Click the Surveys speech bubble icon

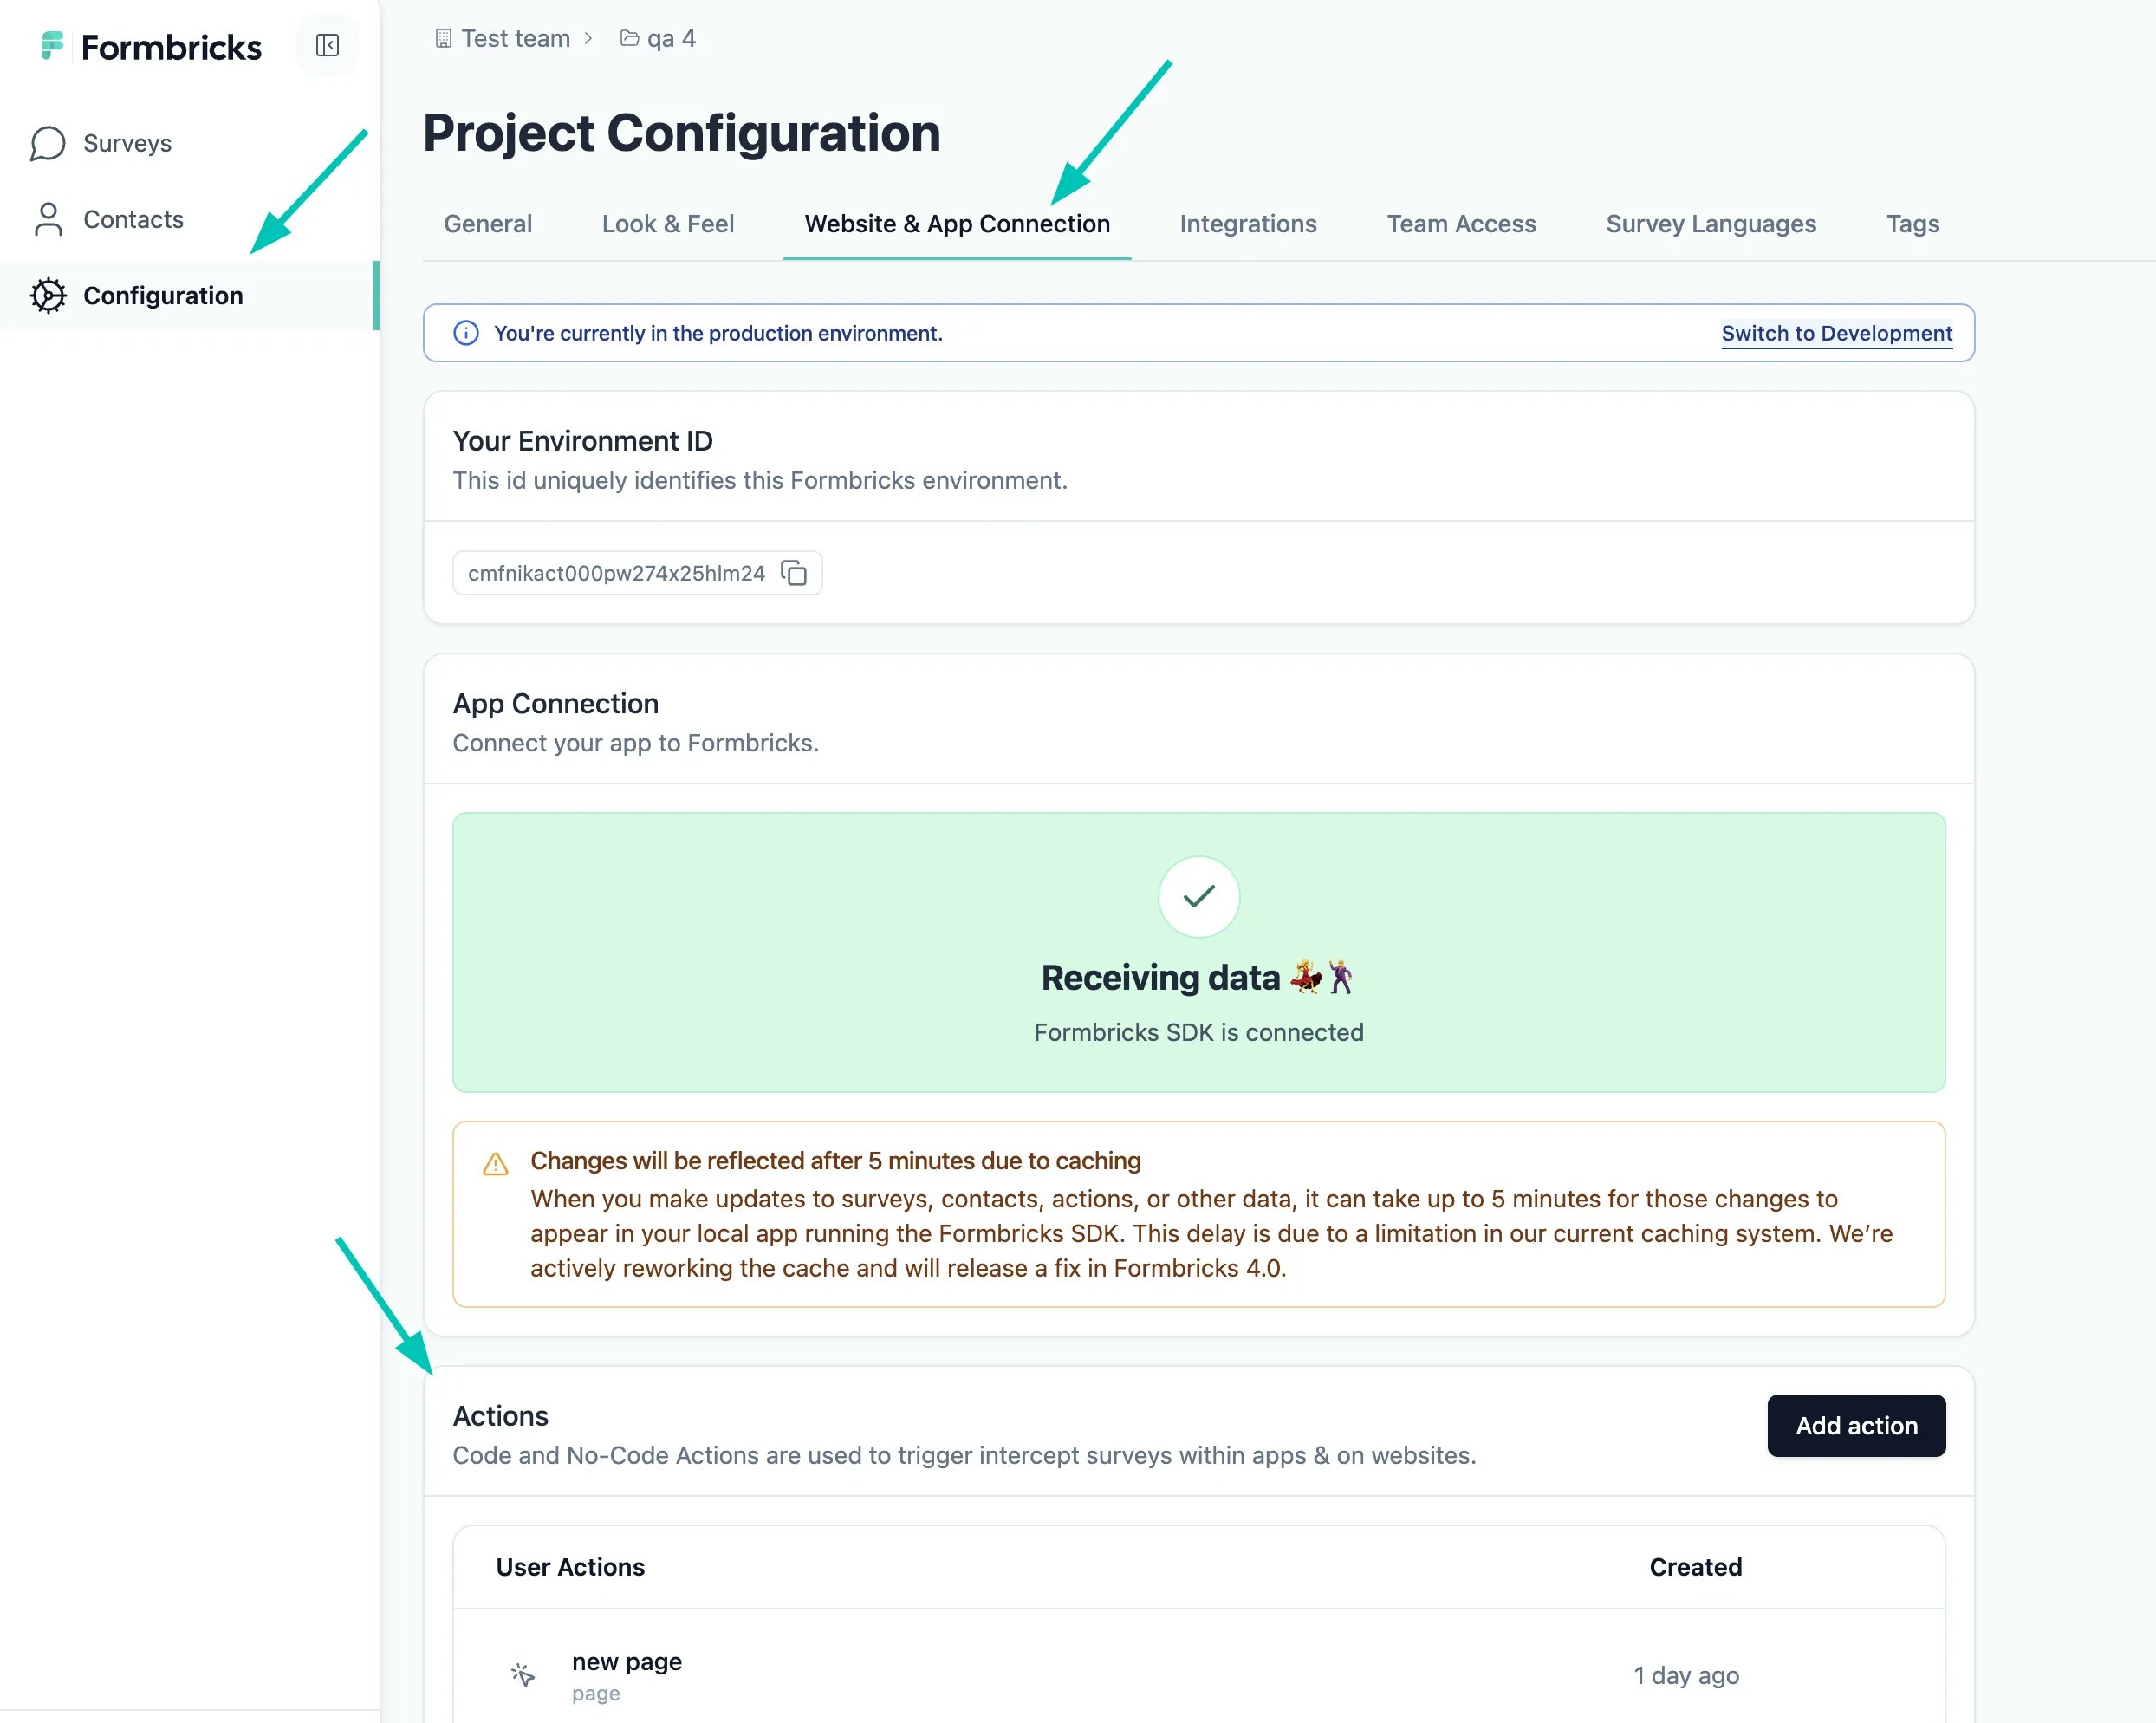point(47,143)
